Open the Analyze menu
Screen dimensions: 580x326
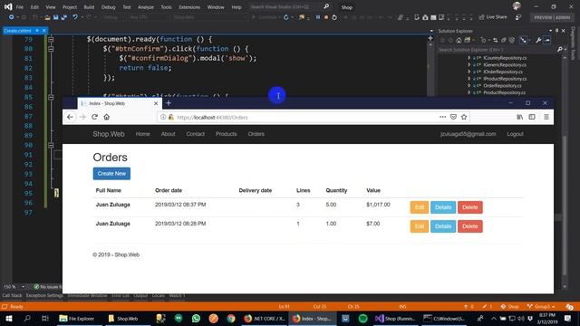click(146, 7)
